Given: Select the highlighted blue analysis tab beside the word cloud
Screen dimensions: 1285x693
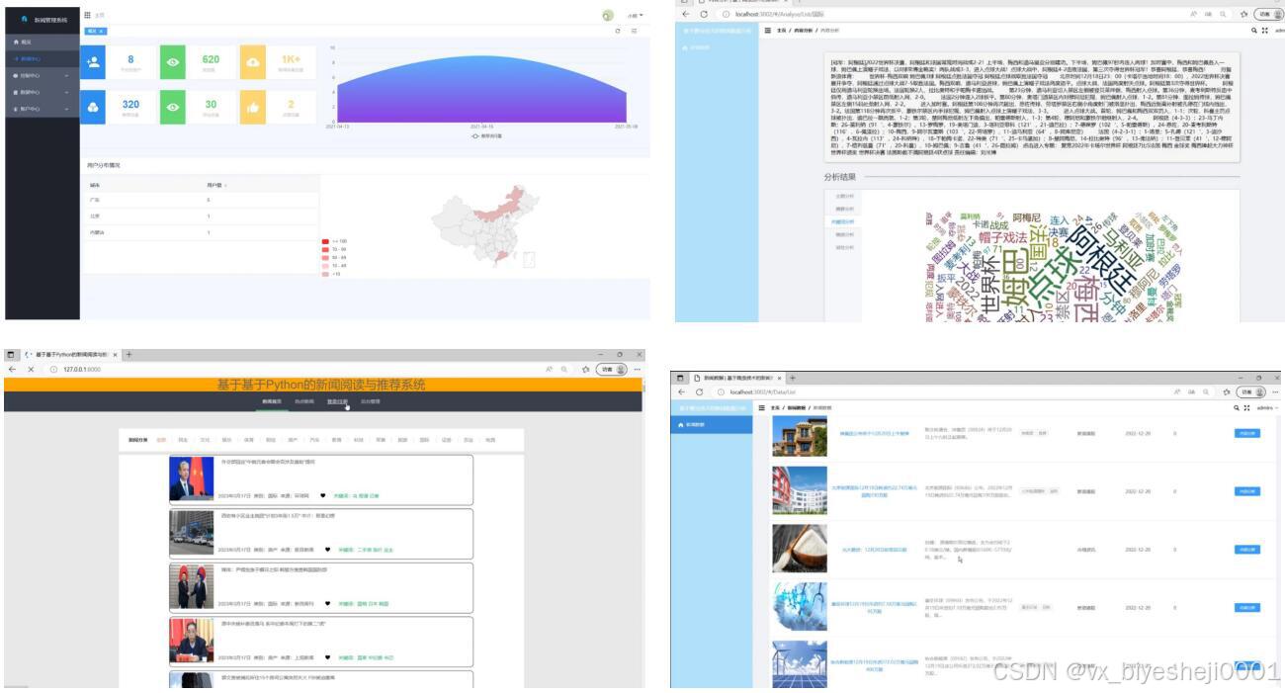Looking at the screenshot, I should coord(843,222).
